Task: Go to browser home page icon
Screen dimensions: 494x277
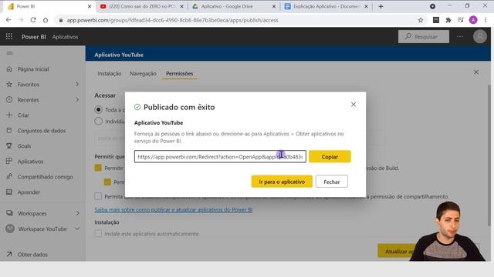Action: (x=46, y=20)
